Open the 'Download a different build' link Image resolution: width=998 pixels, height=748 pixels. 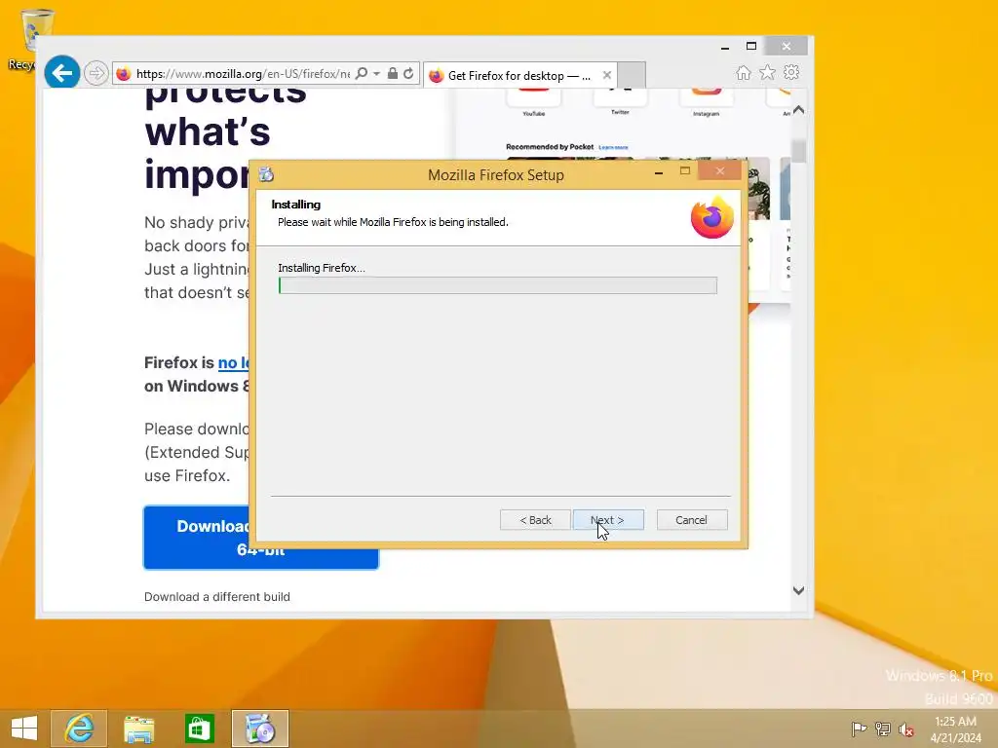pos(217,597)
